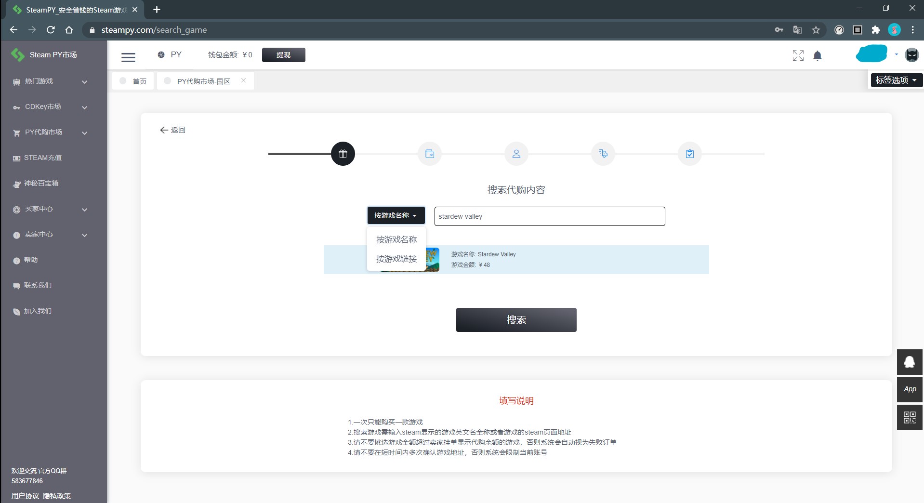This screenshot has width=924, height=503.
Task: Open the App download floating button
Action: click(x=910, y=389)
